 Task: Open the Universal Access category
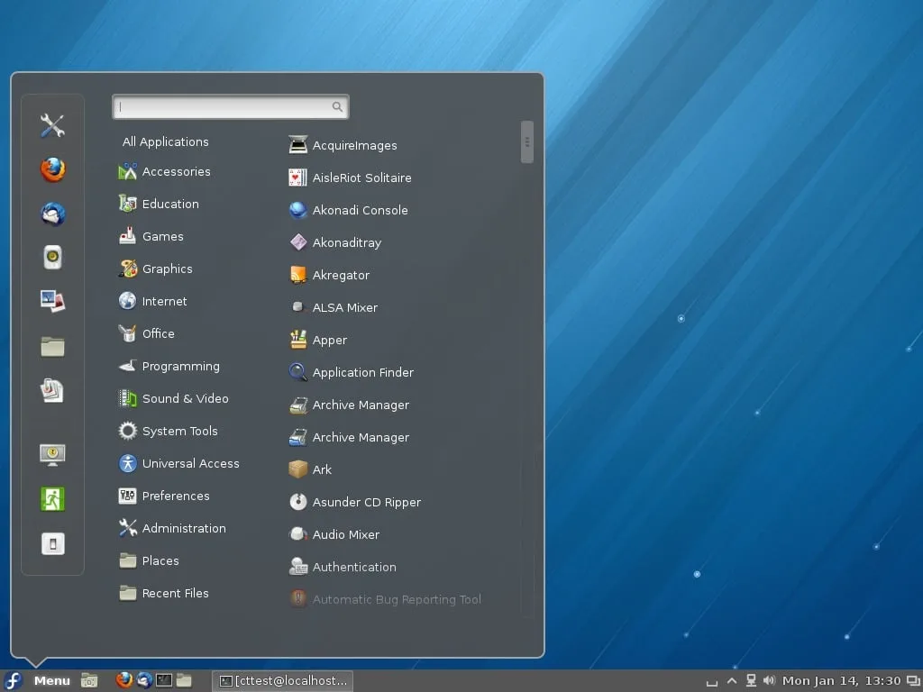tap(178, 463)
